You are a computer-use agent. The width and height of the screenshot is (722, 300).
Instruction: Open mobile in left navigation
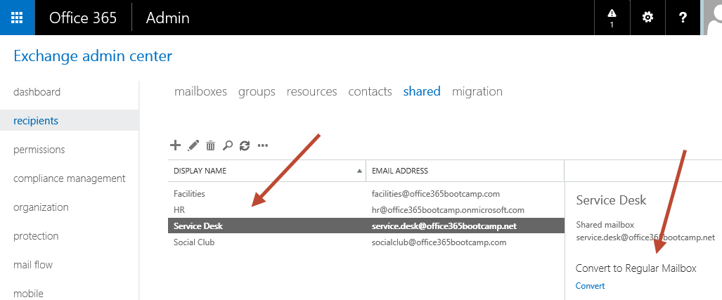coord(28,293)
